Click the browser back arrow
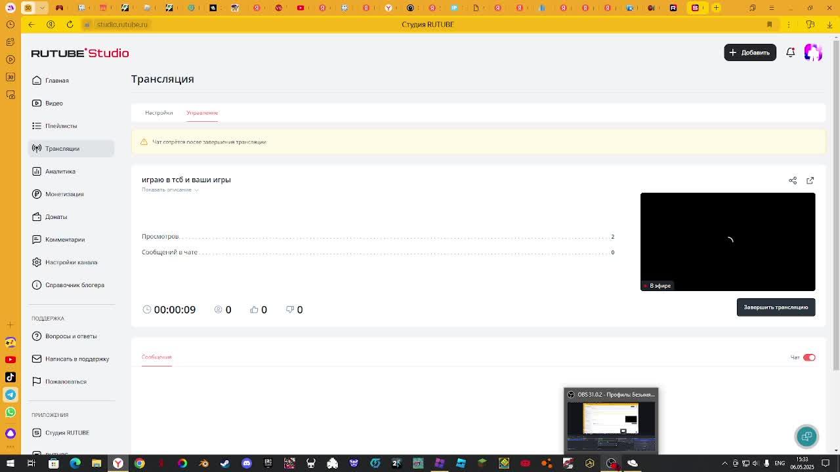The width and height of the screenshot is (840, 472). (31, 24)
